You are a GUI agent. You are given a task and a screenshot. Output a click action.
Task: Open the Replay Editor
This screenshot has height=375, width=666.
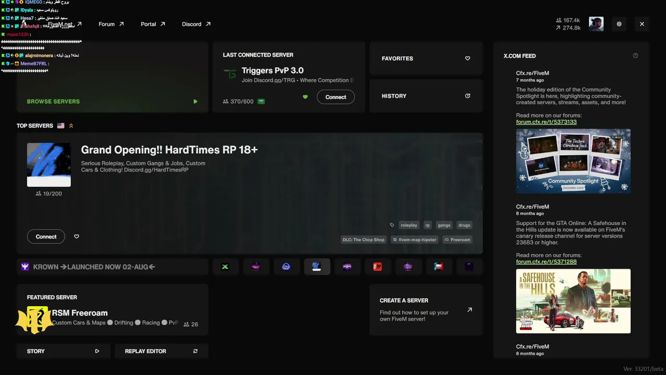pyautogui.click(x=161, y=351)
